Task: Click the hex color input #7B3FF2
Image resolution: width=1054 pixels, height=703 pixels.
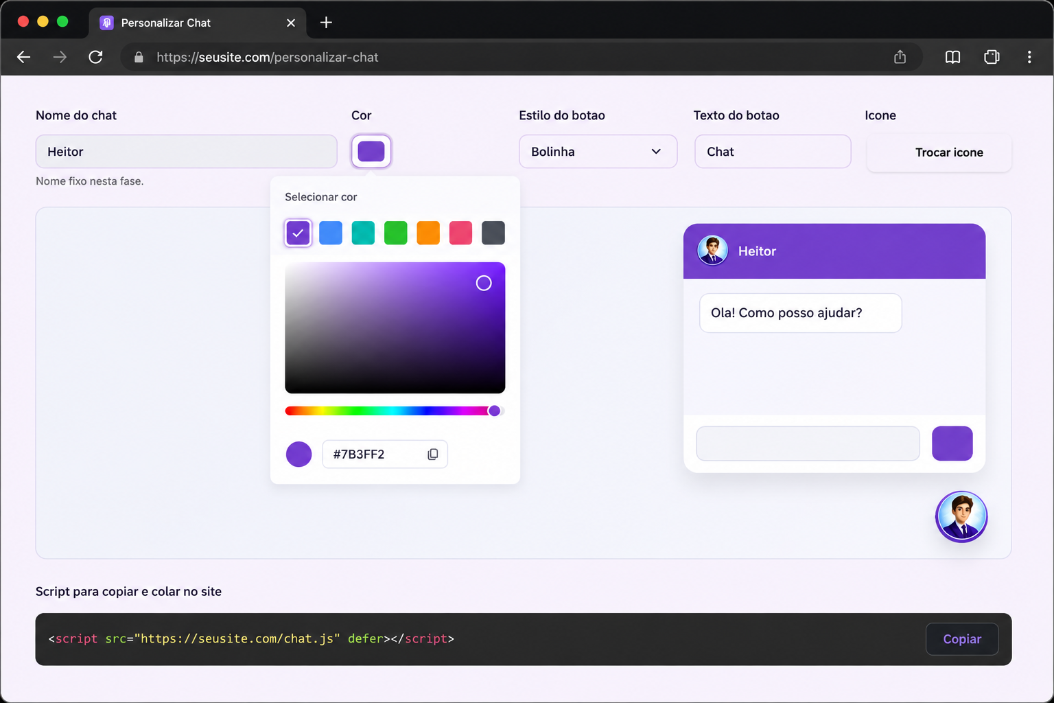Action: 385,454
